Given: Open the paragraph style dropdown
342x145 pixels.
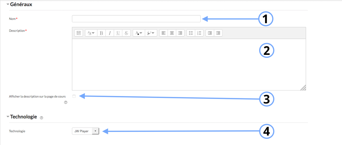Looking at the screenshot, I should [90, 33].
